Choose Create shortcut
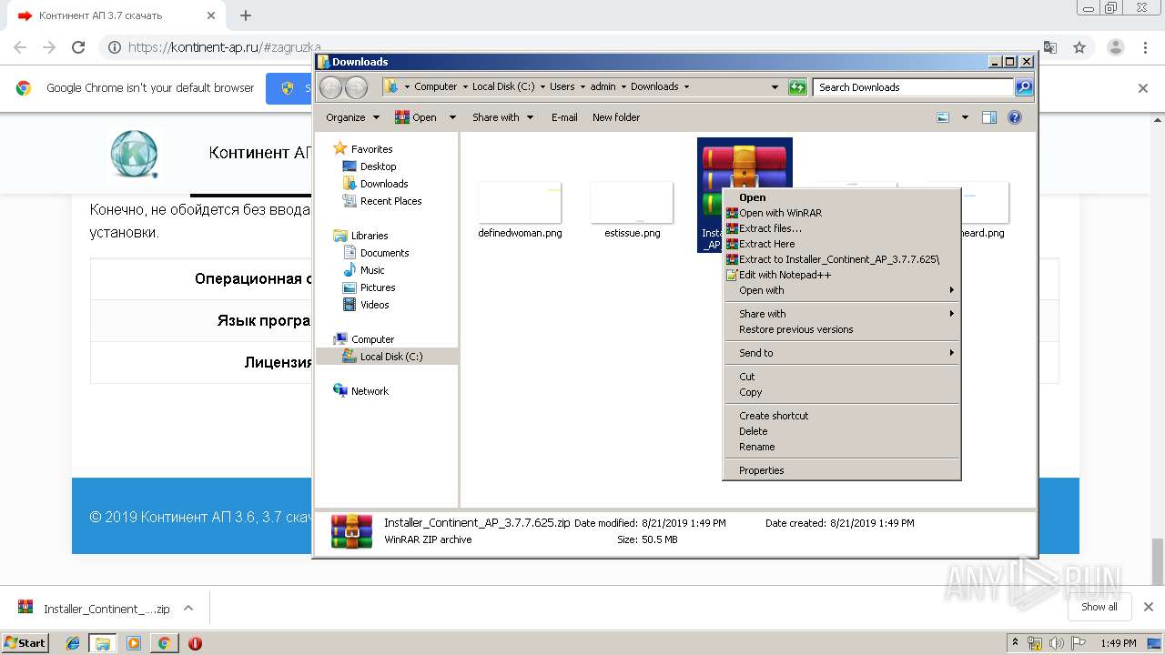 tap(841, 416)
